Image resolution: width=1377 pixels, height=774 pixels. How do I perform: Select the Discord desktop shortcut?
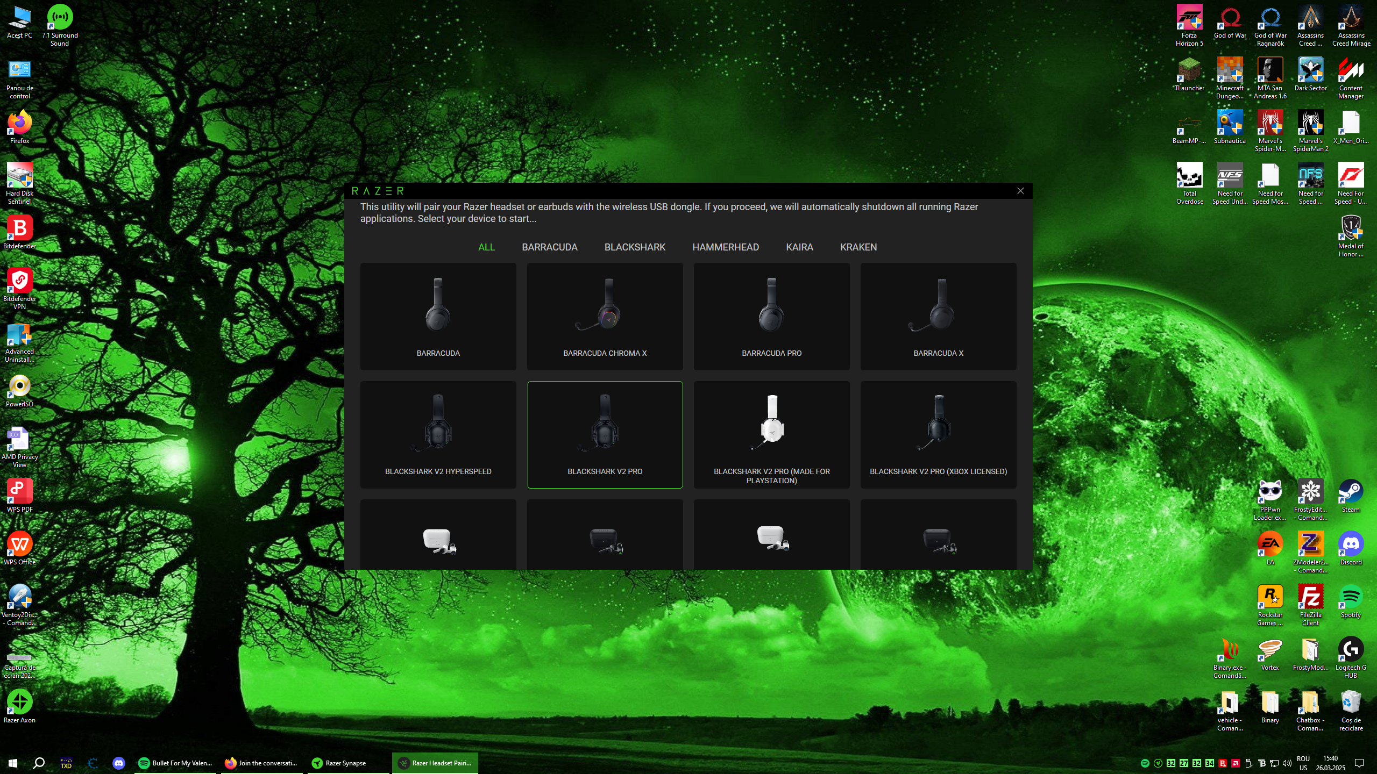(1351, 548)
